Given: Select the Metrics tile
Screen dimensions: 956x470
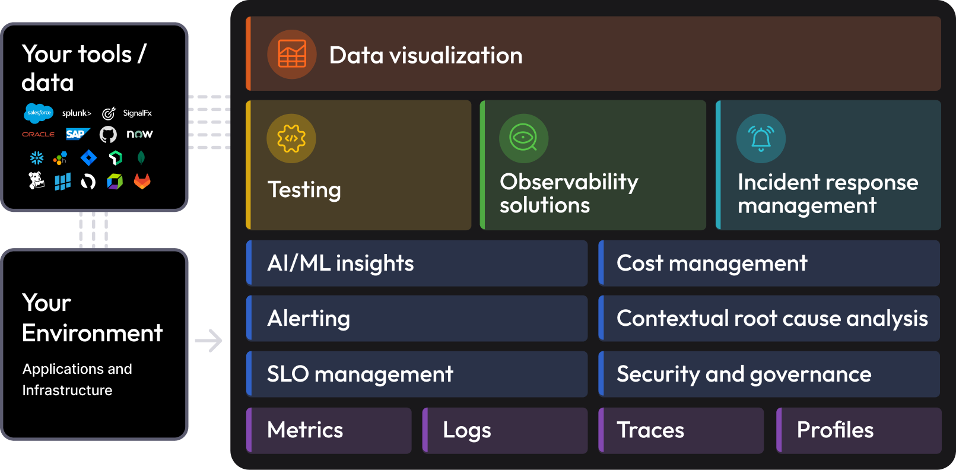Looking at the screenshot, I should tap(329, 430).
